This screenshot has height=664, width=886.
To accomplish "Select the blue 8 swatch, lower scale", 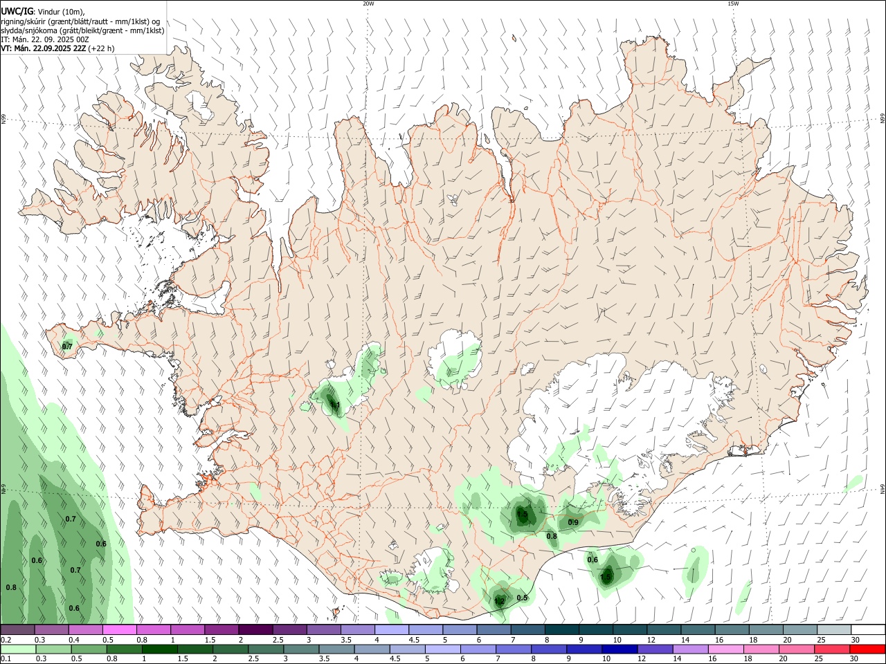I will (x=549, y=649).
